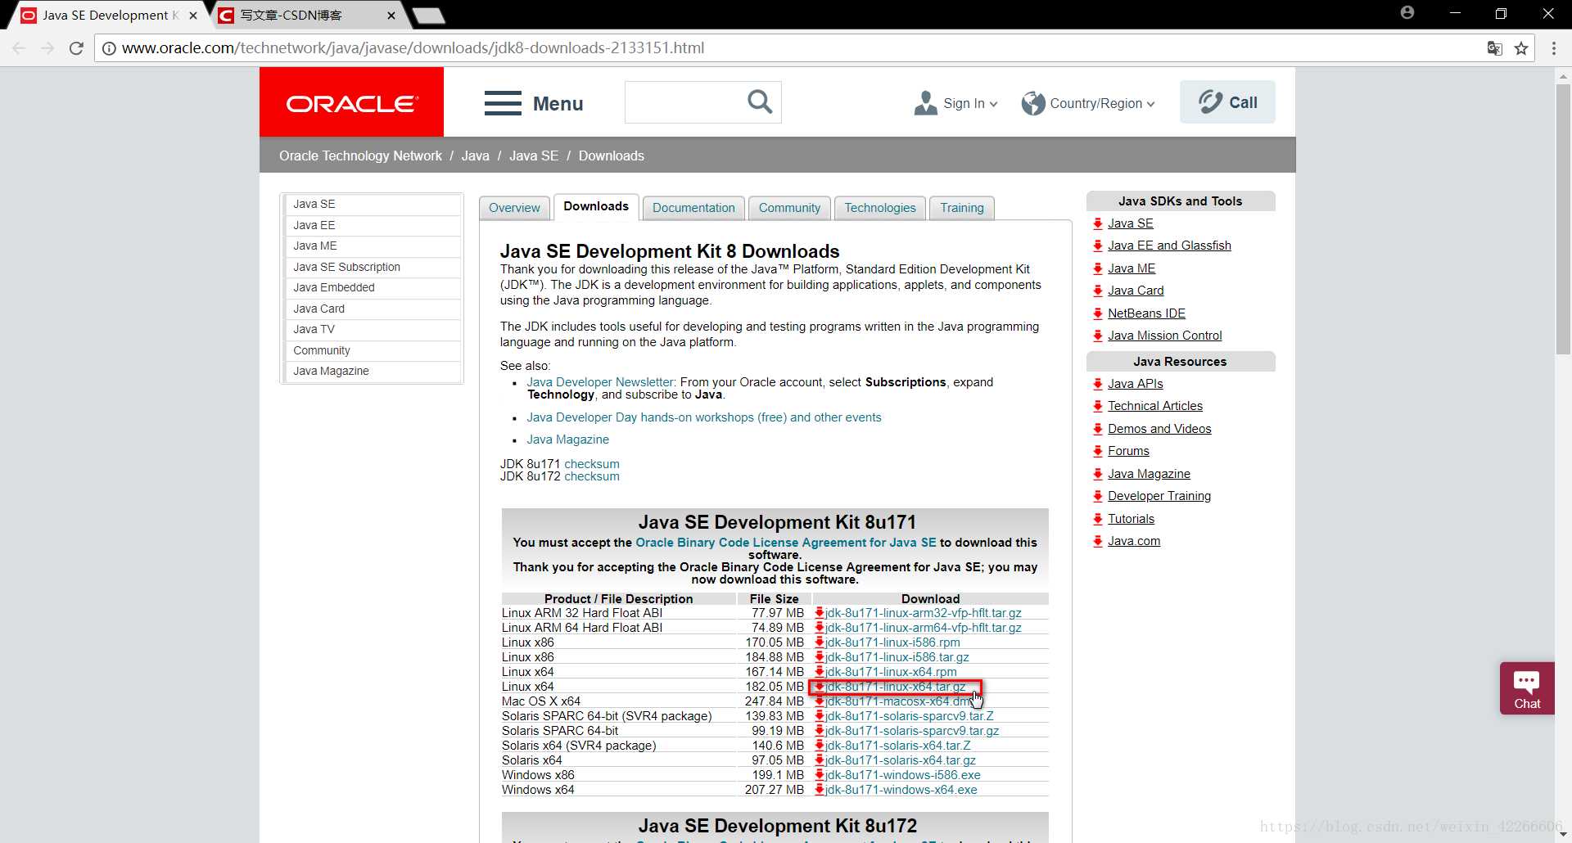Image resolution: width=1572 pixels, height=843 pixels.
Task: Open Technical Articles link
Action: pyautogui.click(x=1155, y=406)
